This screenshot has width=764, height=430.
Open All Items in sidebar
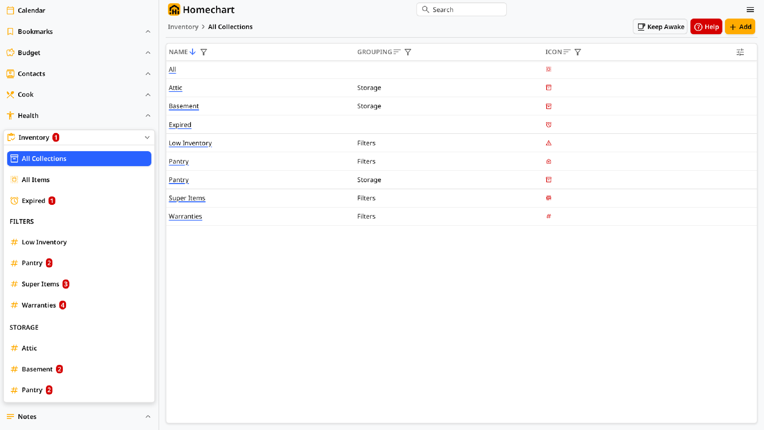pyautogui.click(x=79, y=180)
